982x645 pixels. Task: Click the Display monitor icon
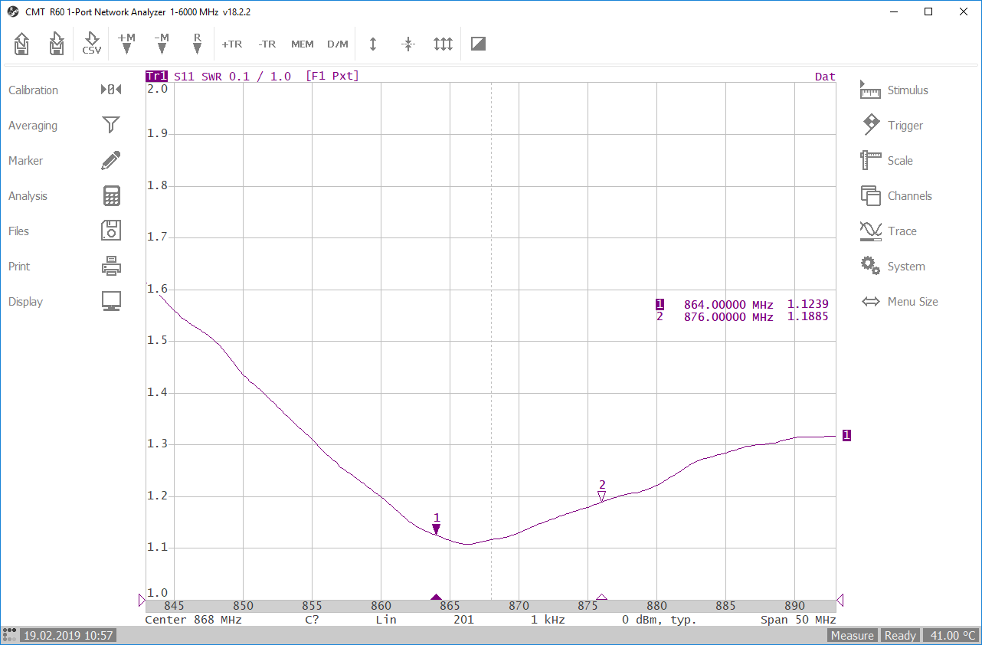point(112,301)
